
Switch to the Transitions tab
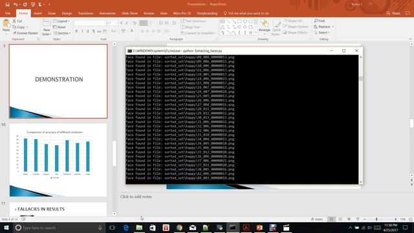pyautogui.click(x=85, y=13)
